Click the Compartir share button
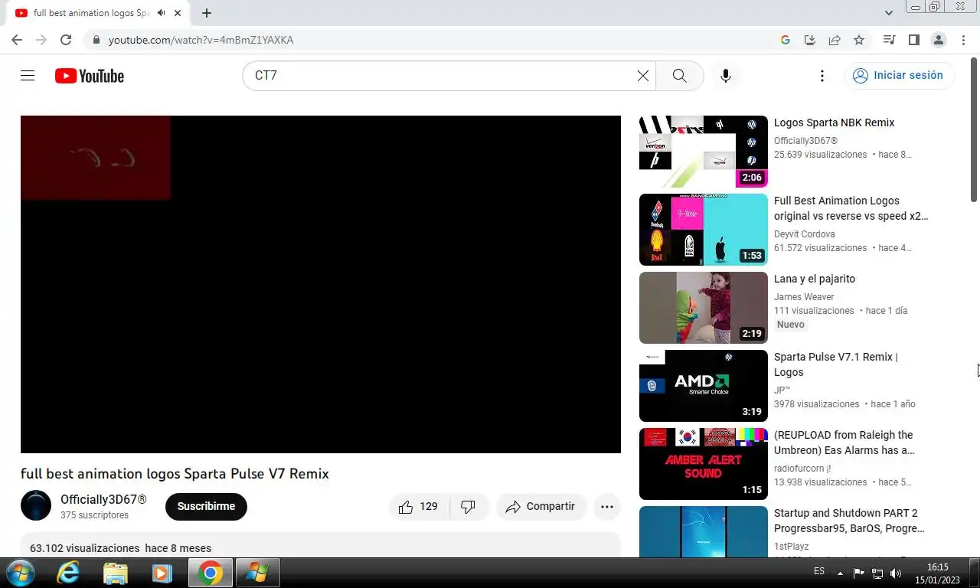Viewport: 980px width, 588px height. tap(541, 506)
